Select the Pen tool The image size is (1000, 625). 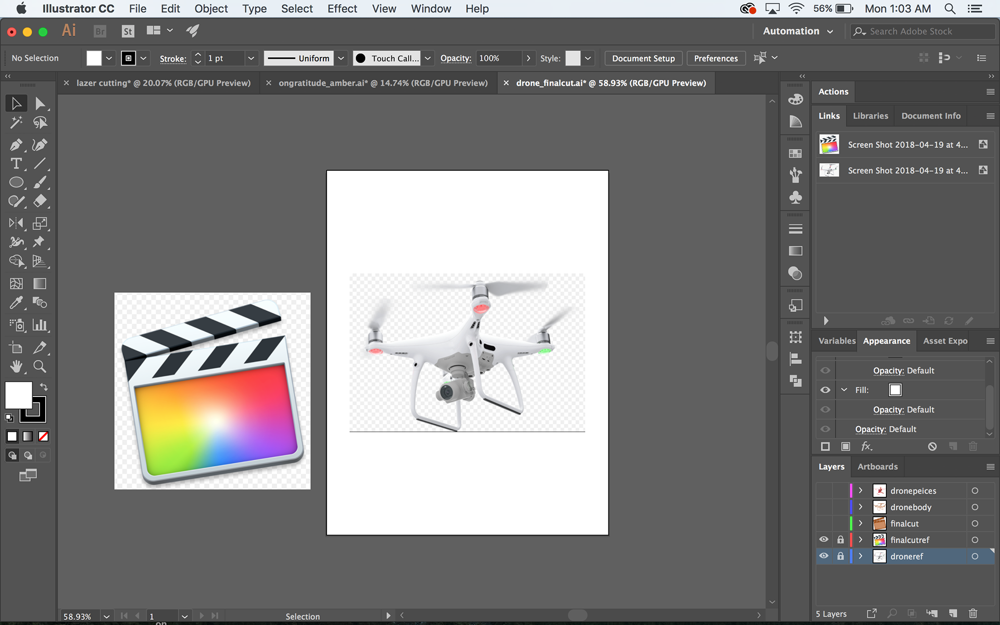coord(16,145)
